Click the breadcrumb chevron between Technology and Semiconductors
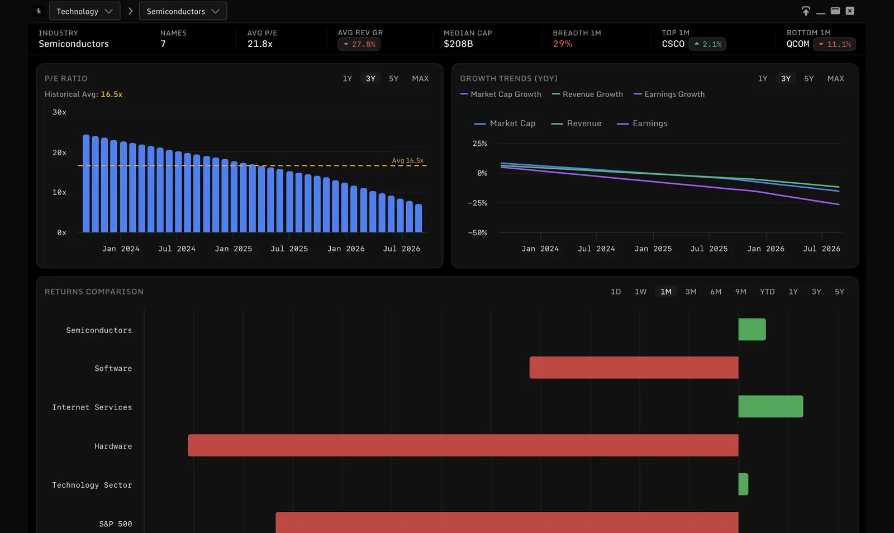The image size is (894, 533). tap(130, 11)
